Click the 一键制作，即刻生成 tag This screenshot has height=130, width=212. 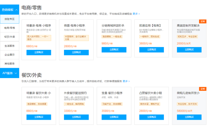150,36
